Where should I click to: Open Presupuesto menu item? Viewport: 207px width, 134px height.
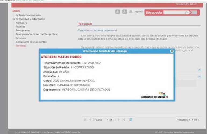[23, 31]
